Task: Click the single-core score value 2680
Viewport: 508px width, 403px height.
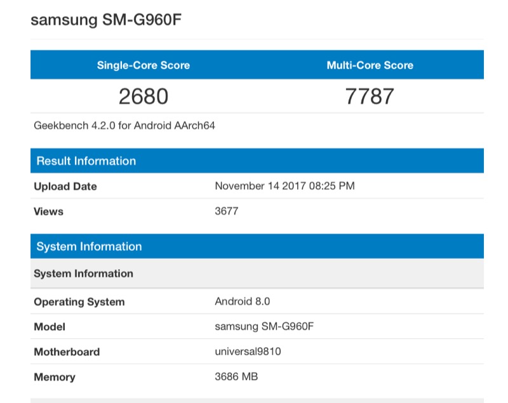Action: coord(143,96)
